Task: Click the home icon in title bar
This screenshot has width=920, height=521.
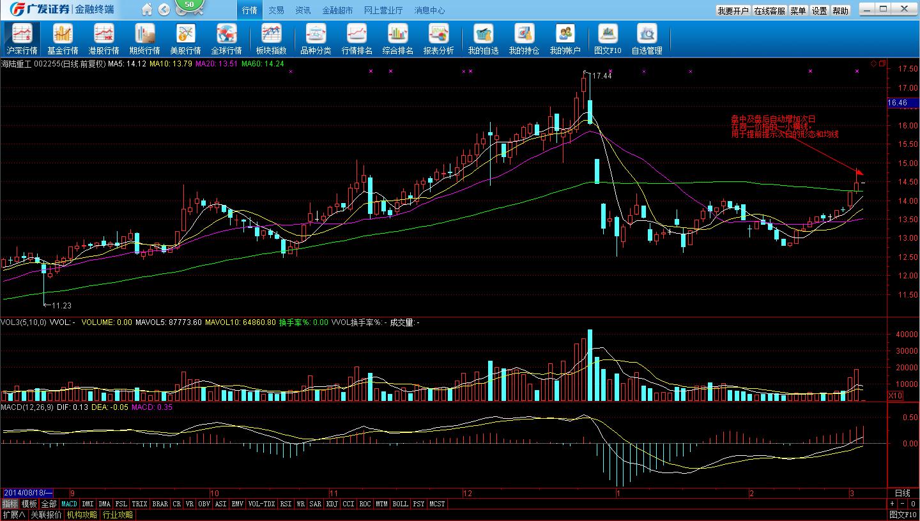Action: 147,10
